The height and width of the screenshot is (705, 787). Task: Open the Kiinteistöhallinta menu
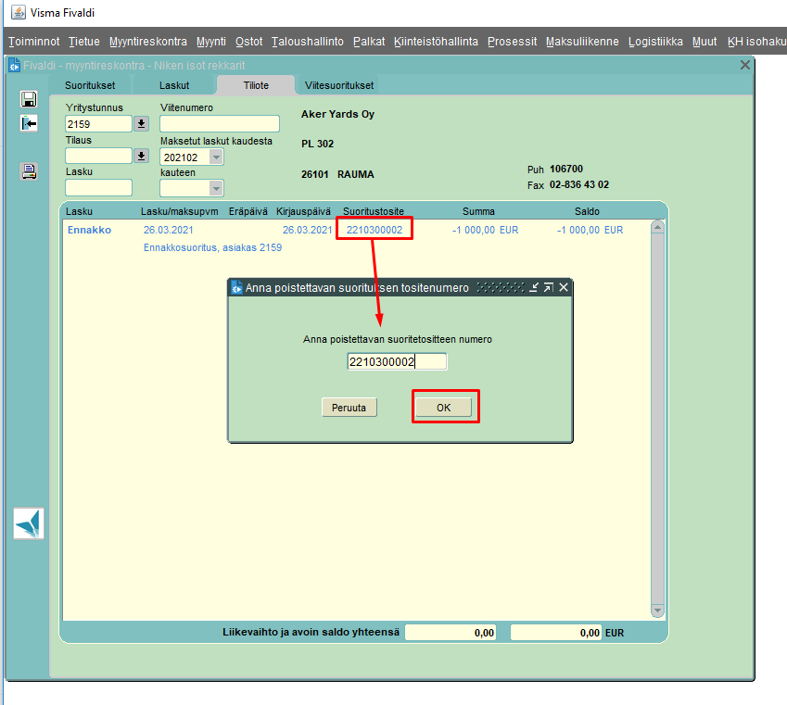point(437,42)
